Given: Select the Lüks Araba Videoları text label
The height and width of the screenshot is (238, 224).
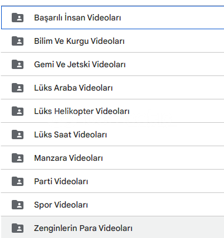Looking at the screenshot, I should click(x=73, y=88).
